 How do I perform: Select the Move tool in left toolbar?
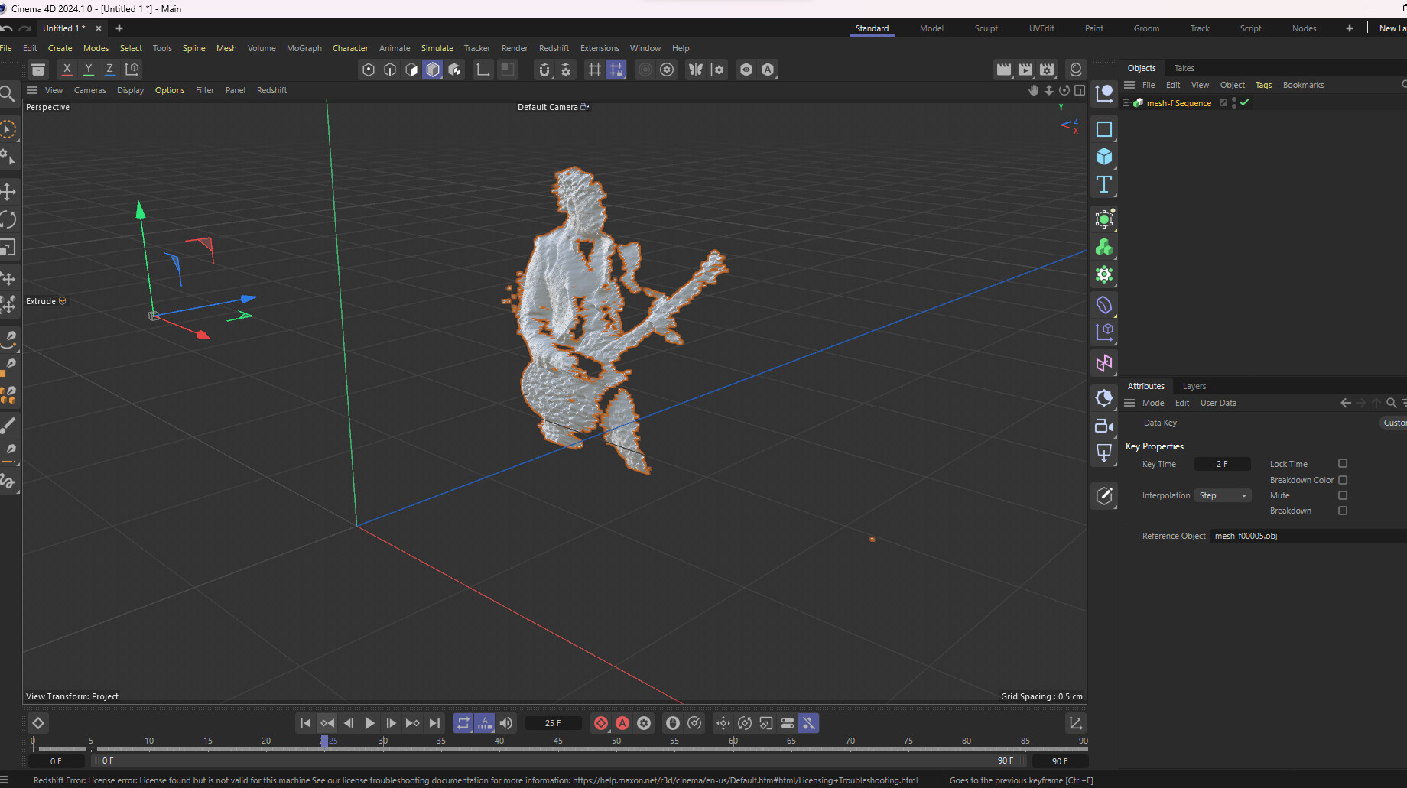(8, 192)
